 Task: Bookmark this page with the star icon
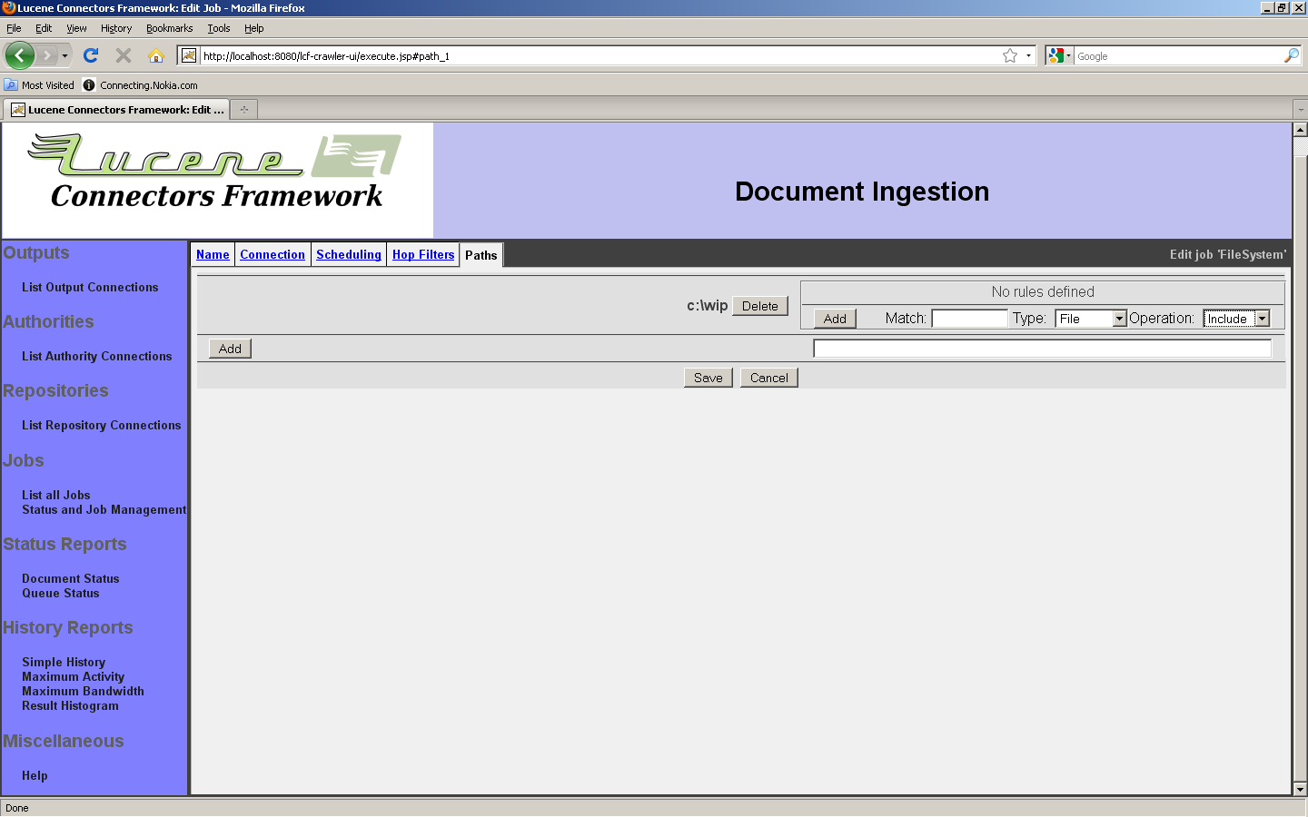[x=1009, y=55]
